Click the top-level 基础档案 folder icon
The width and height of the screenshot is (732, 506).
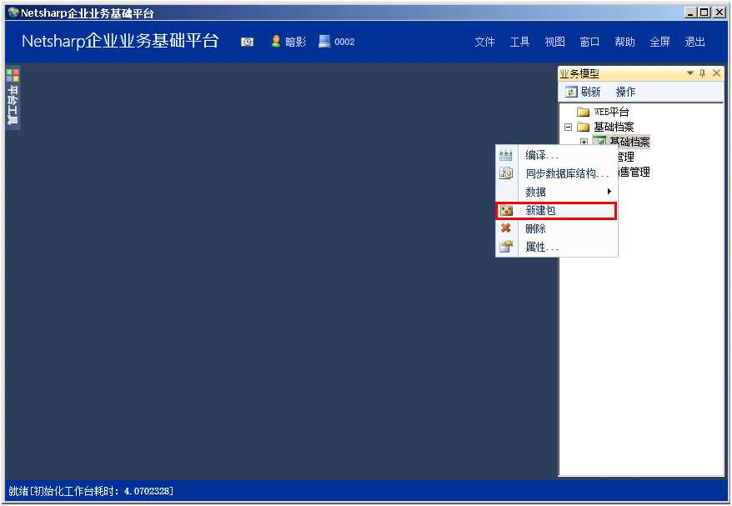pos(583,127)
